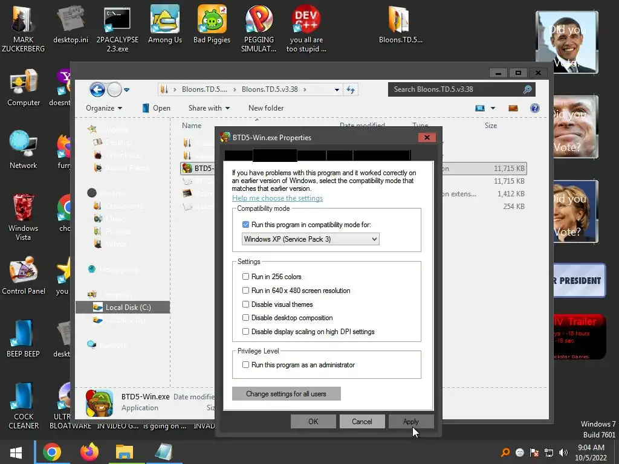Viewport: 619px width, 464px height.
Task: Select the BEEP BEEP desktop icon
Action: point(23,338)
